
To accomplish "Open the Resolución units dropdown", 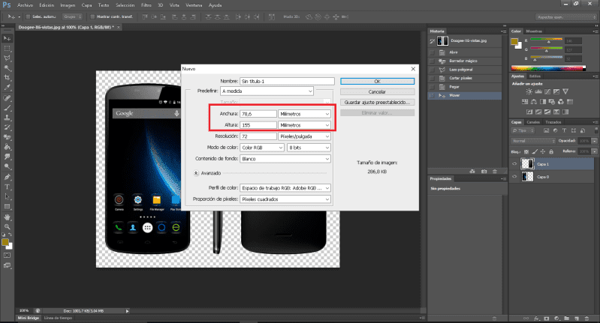I will coord(304,136).
